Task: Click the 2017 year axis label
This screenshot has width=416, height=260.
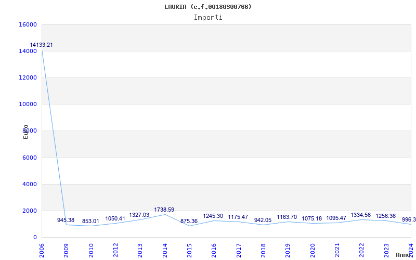Action: [x=239, y=250]
